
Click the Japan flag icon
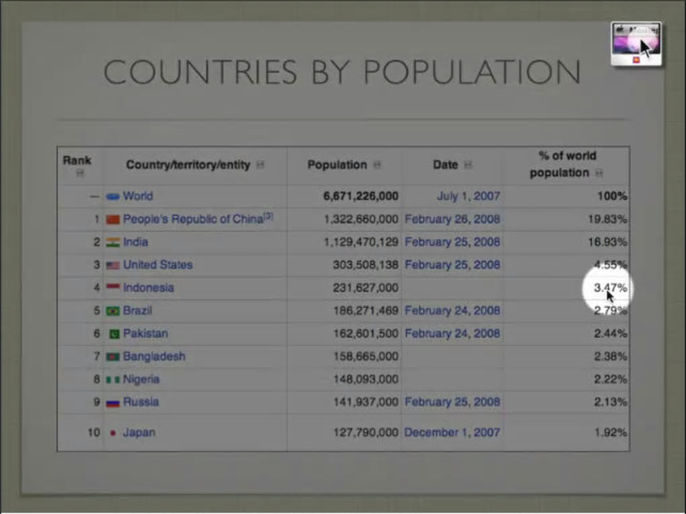click(x=113, y=433)
